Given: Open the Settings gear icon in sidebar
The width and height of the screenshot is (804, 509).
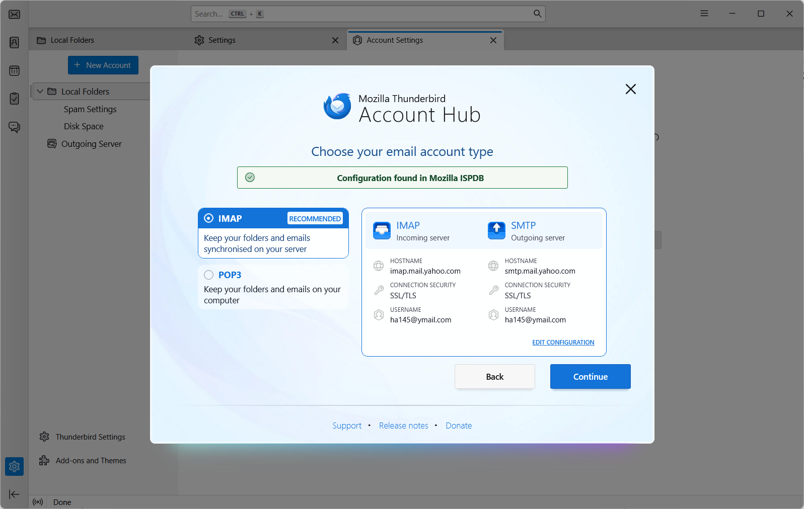Looking at the screenshot, I should pyautogui.click(x=15, y=466).
